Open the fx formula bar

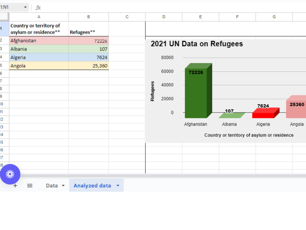point(38,8)
